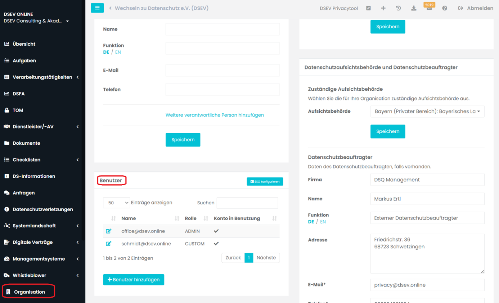Edit user schmidt@dsev.online via pencil icon
Viewport: 499px width, 303px height.
pos(108,244)
